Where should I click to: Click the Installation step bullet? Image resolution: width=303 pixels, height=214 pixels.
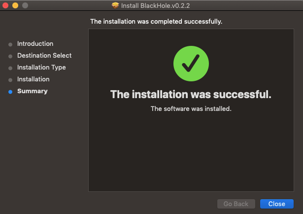pyautogui.click(x=10, y=80)
